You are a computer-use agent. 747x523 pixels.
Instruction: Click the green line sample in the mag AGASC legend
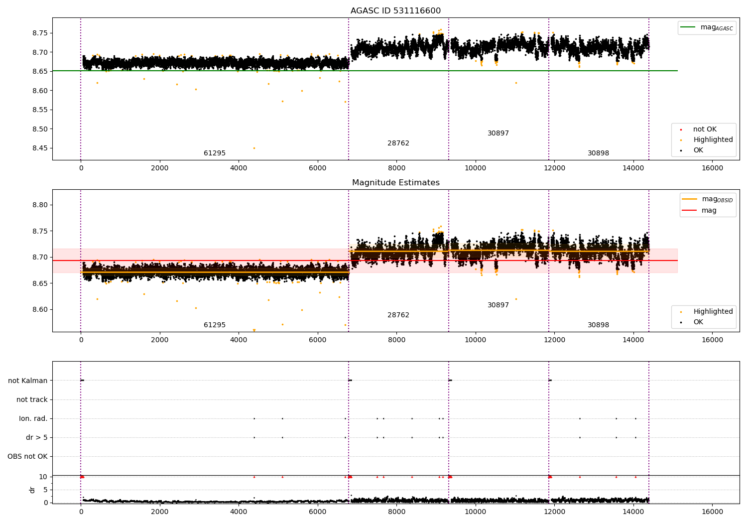688,27
